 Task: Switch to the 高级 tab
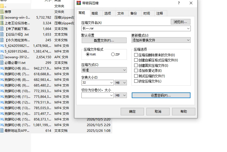tap(95, 13)
